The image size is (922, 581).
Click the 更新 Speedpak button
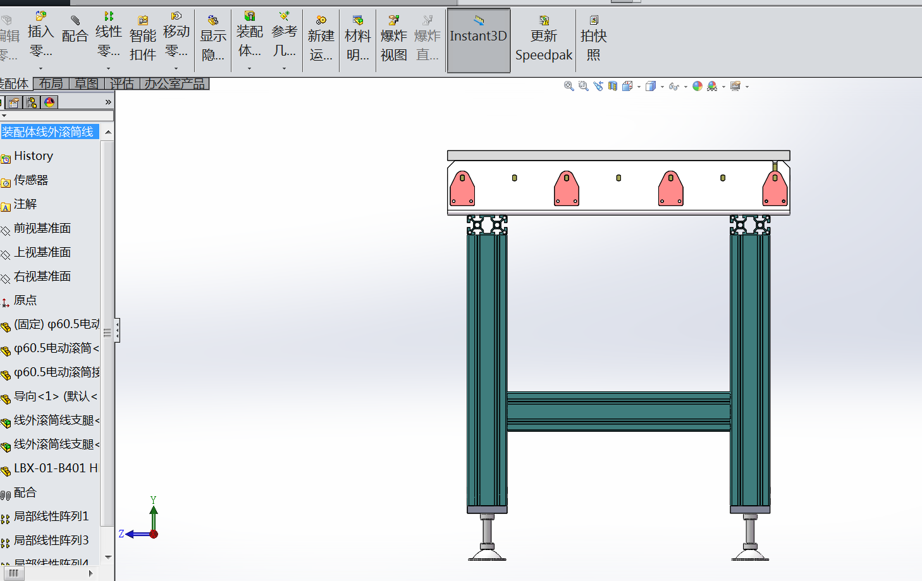544,39
